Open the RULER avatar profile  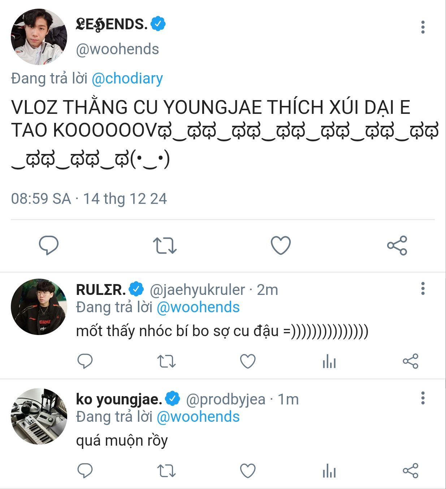click(x=39, y=306)
